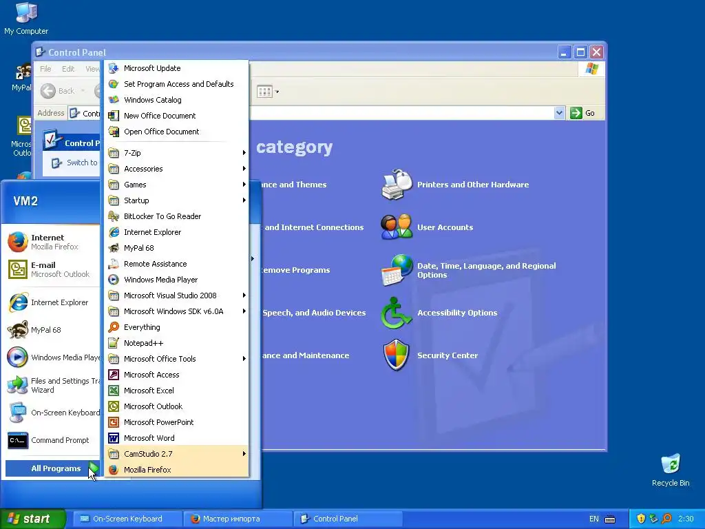705x529 pixels.
Task: Launch MyPal 68 from programs list
Action: (x=177, y=248)
